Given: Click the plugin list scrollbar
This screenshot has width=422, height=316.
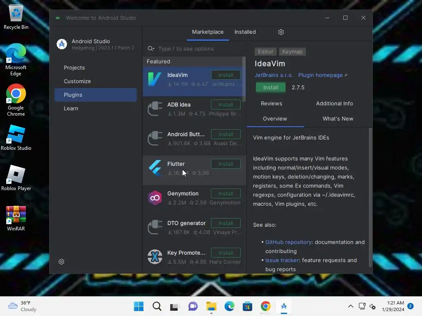Looking at the screenshot, I should pyautogui.click(x=244, y=79).
